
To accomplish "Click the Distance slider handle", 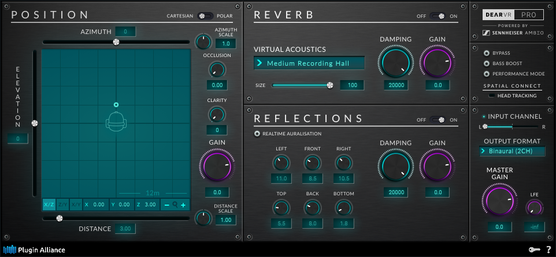I will coord(60,218).
